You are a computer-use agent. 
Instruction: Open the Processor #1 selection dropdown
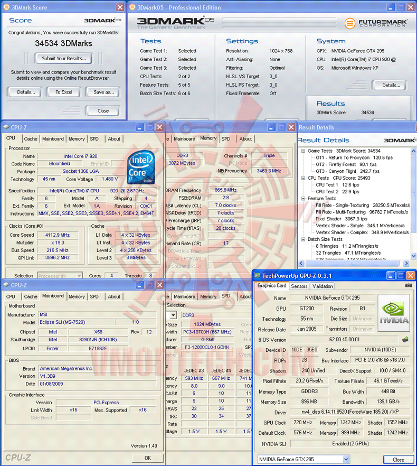tap(79, 276)
